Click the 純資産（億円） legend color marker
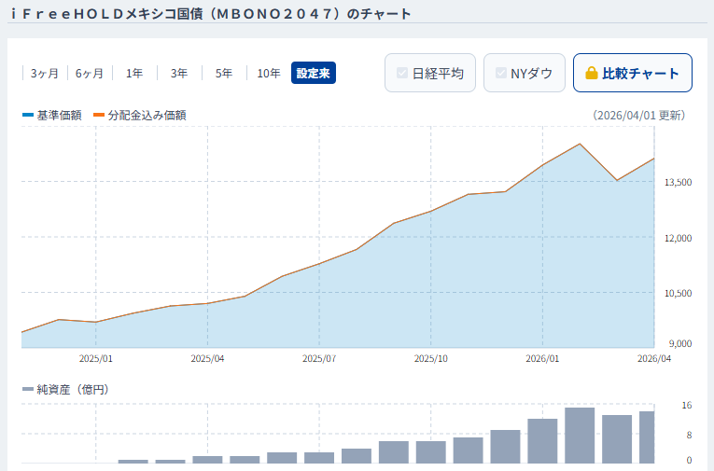The height and width of the screenshot is (471, 714). pos(28,389)
